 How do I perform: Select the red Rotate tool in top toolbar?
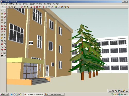pyautogui.click(x=37, y=7)
